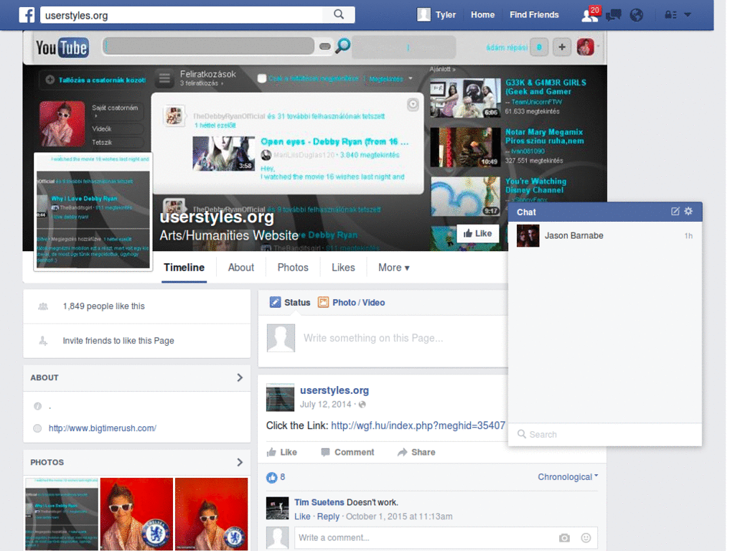Open Chat settings gear icon
The height and width of the screenshot is (551, 735).
tap(688, 212)
